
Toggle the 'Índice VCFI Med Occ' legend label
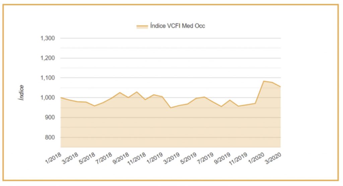pos(178,26)
